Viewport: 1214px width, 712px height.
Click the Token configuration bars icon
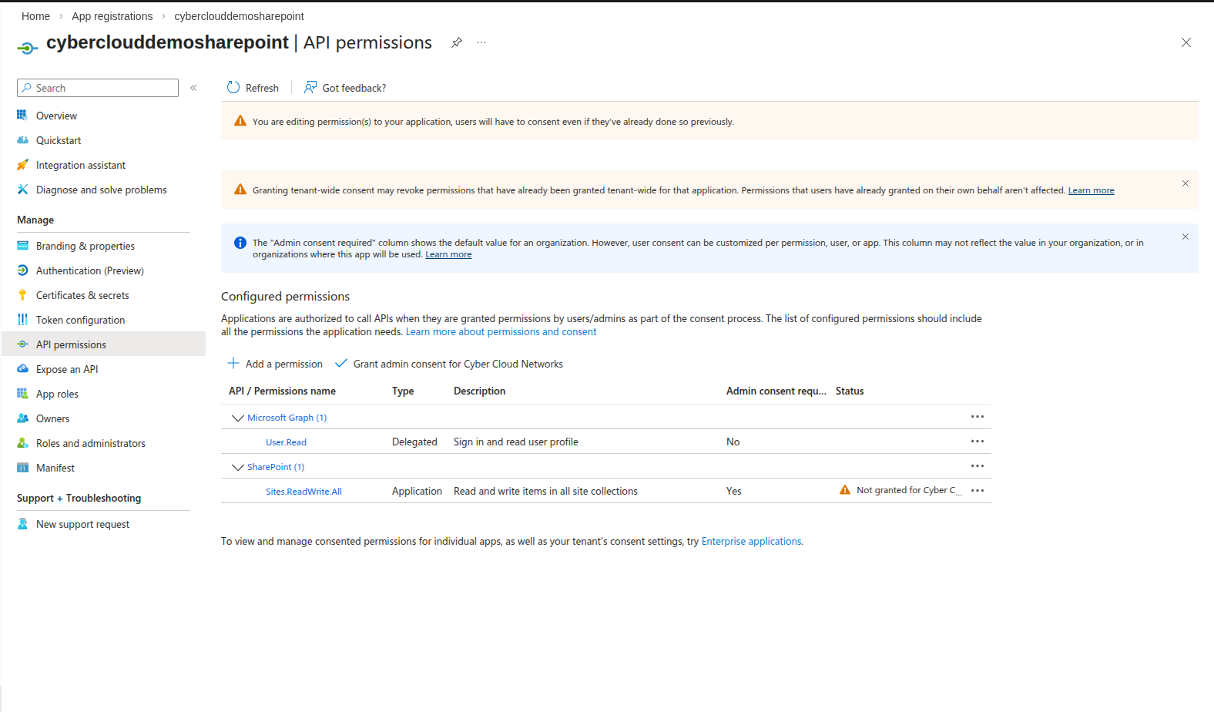22,320
